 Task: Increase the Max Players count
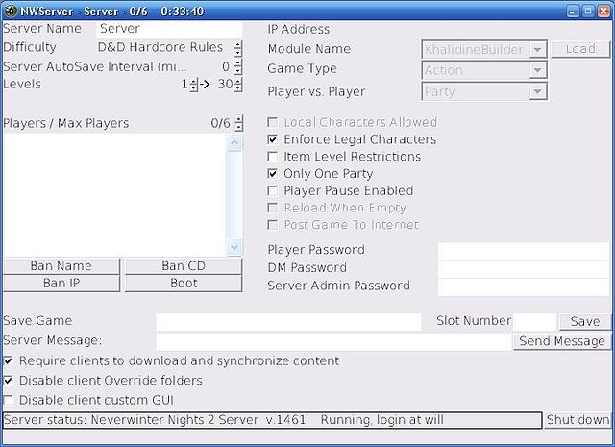click(238, 119)
